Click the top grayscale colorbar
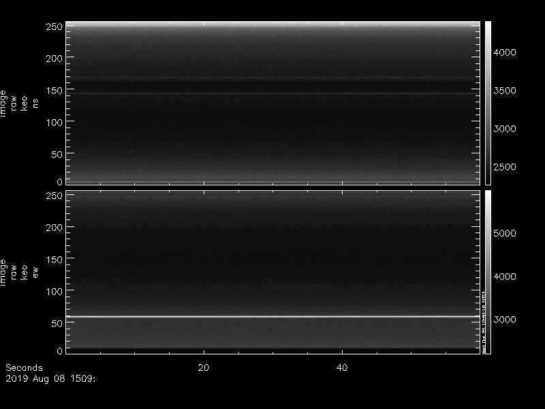The image size is (545, 409). pos(488,102)
